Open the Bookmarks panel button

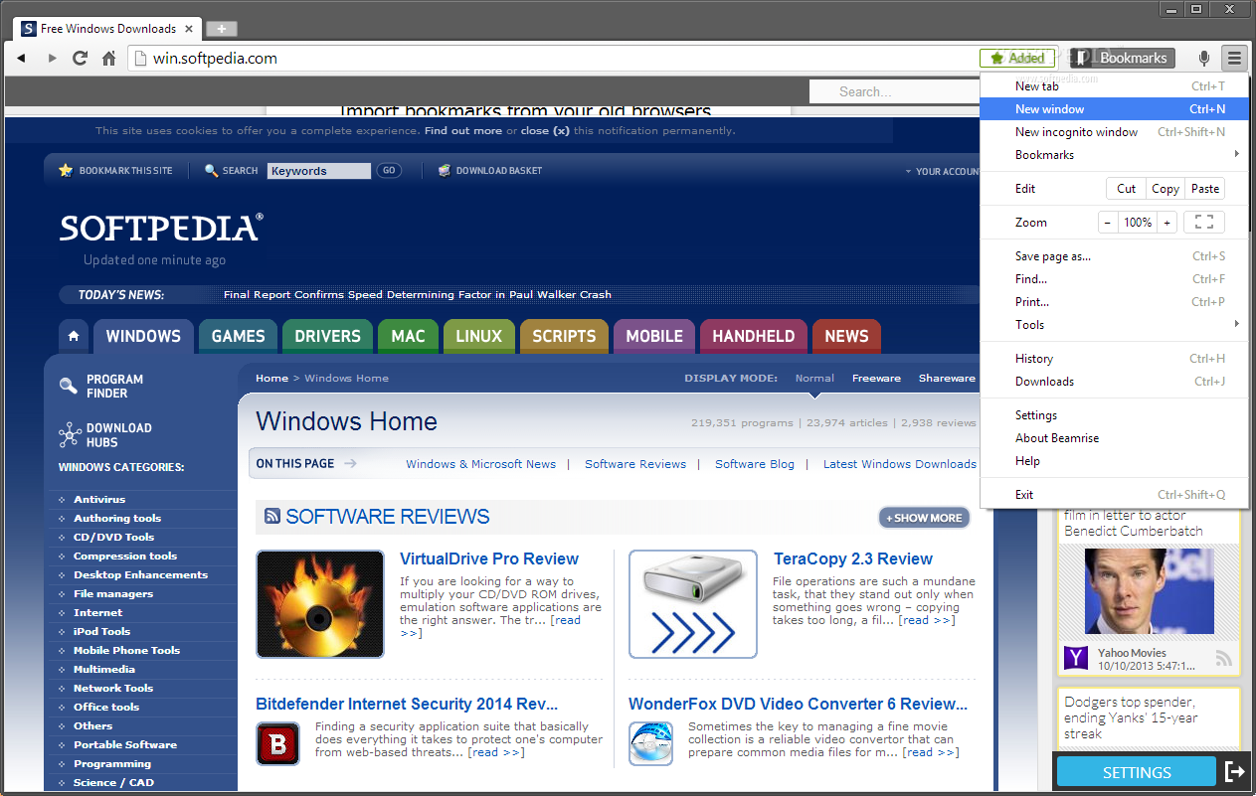(1122, 59)
